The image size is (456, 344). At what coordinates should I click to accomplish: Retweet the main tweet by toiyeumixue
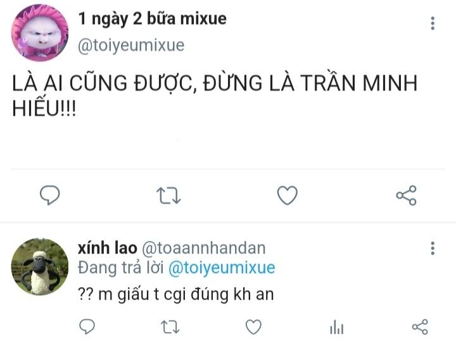coord(168,196)
